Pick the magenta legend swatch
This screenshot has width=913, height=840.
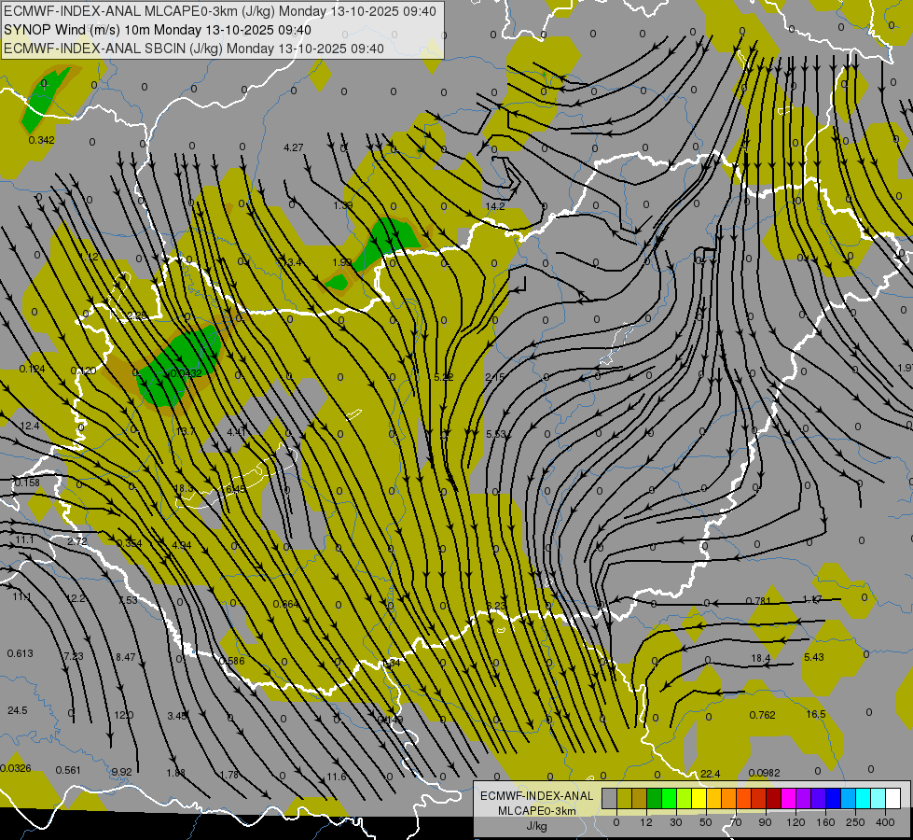point(788,799)
